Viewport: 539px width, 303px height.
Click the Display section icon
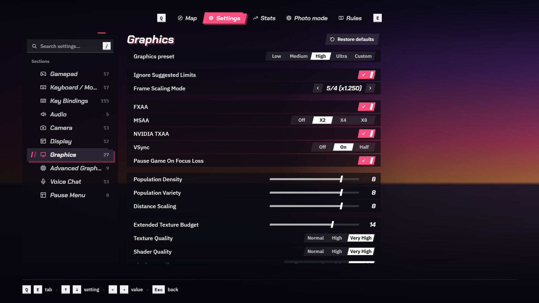(43, 141)
